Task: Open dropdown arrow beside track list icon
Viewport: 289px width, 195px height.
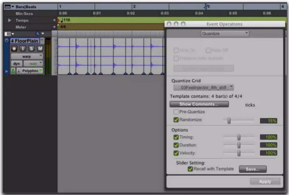Action: [x=13, y=34]
